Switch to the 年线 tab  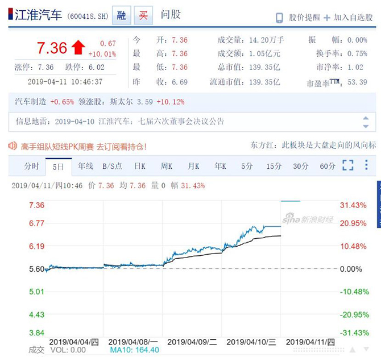coord(85,166)
